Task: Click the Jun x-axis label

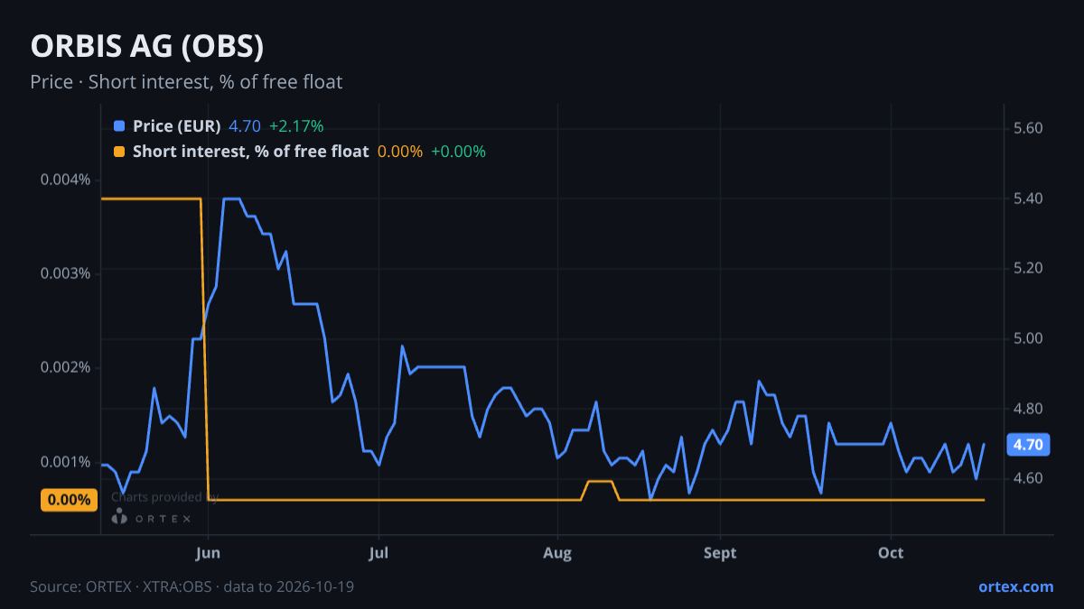Action: [x=209, y=553]
